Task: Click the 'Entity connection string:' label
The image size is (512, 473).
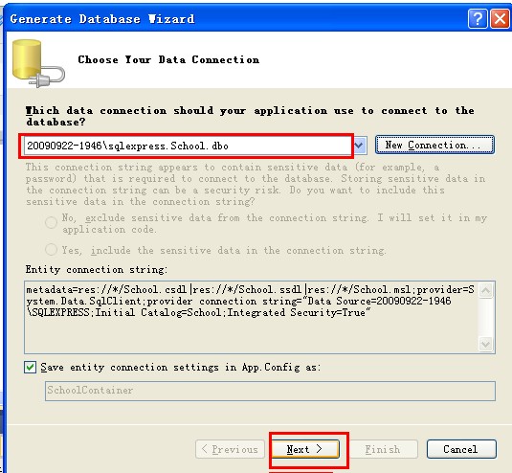Action: (97, 270)
